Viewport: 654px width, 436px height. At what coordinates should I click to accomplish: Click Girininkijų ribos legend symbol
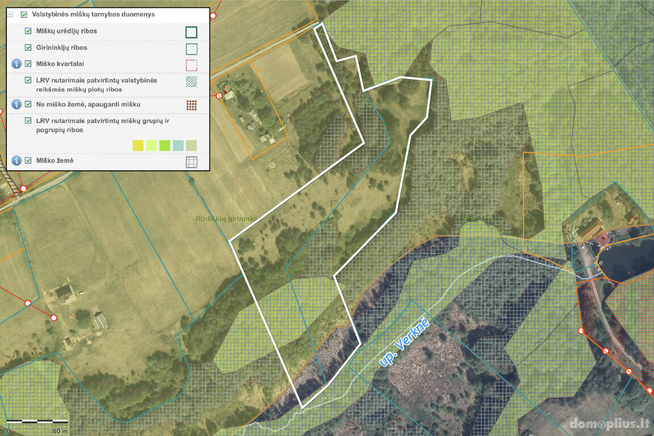click(x=191, y=48)
